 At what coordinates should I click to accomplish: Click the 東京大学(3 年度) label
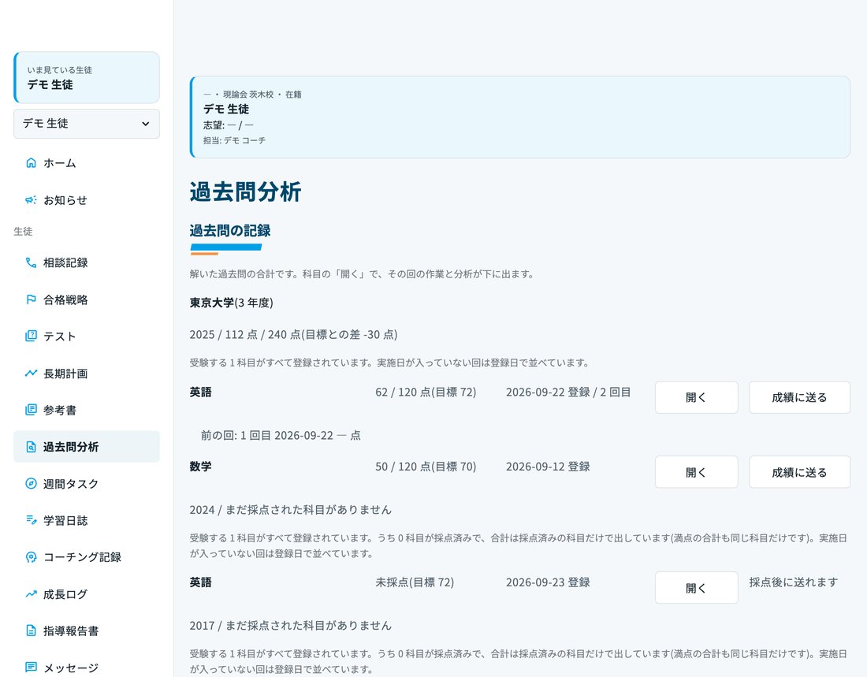(x=231, y=303)
